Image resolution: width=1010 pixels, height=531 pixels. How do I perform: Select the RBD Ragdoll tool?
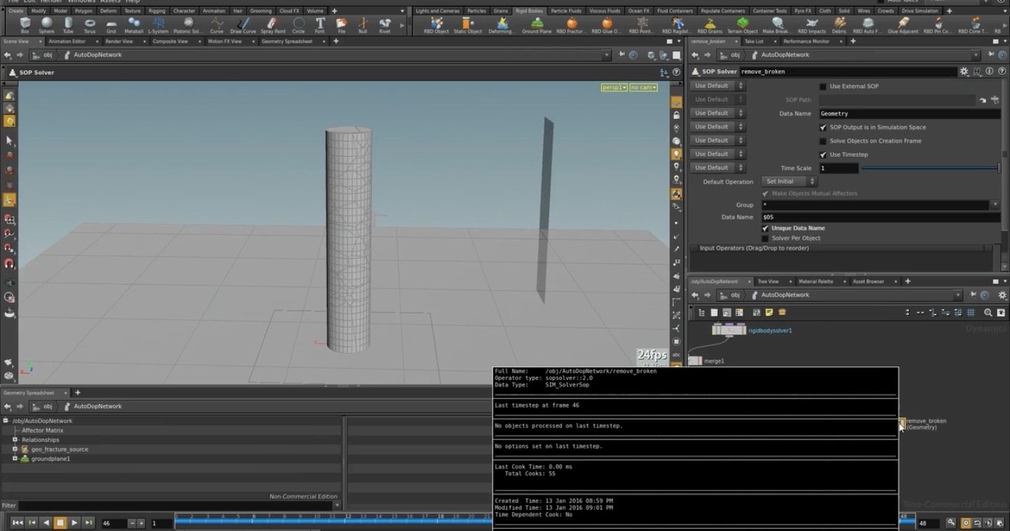click(678, 26)
